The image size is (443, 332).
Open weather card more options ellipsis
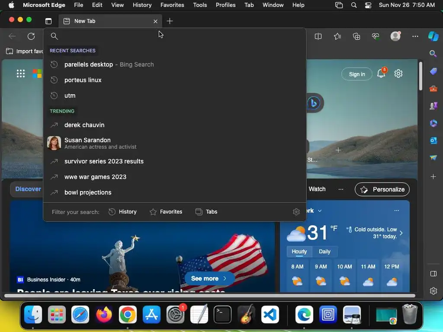click(397, 211)
